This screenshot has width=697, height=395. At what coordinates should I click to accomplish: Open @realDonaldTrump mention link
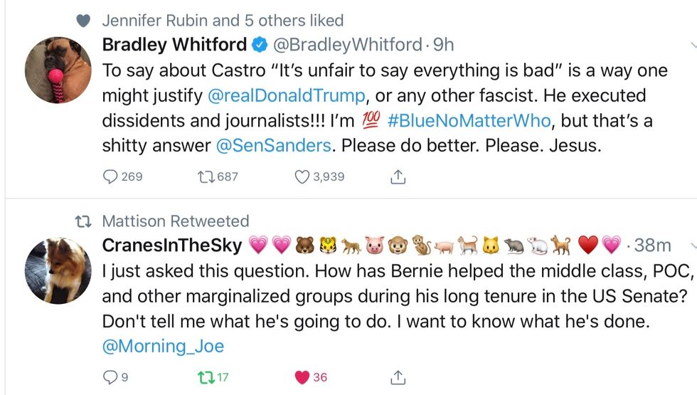286,95
